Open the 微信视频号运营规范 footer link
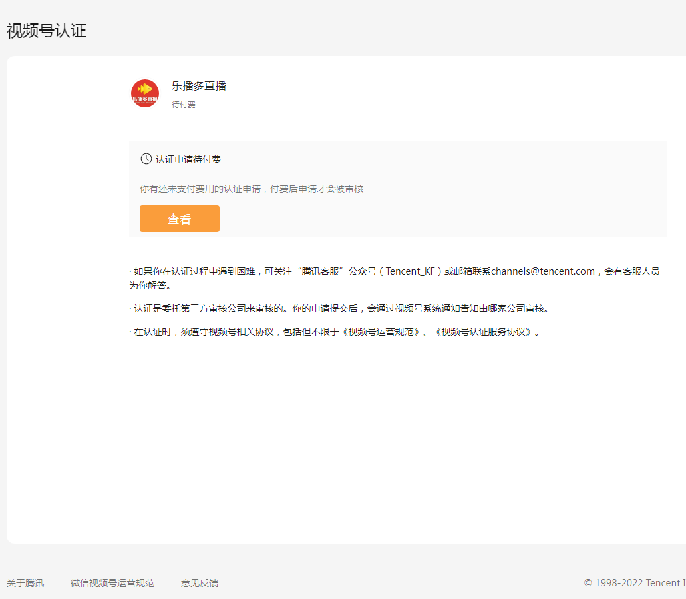 coord(112,583)
